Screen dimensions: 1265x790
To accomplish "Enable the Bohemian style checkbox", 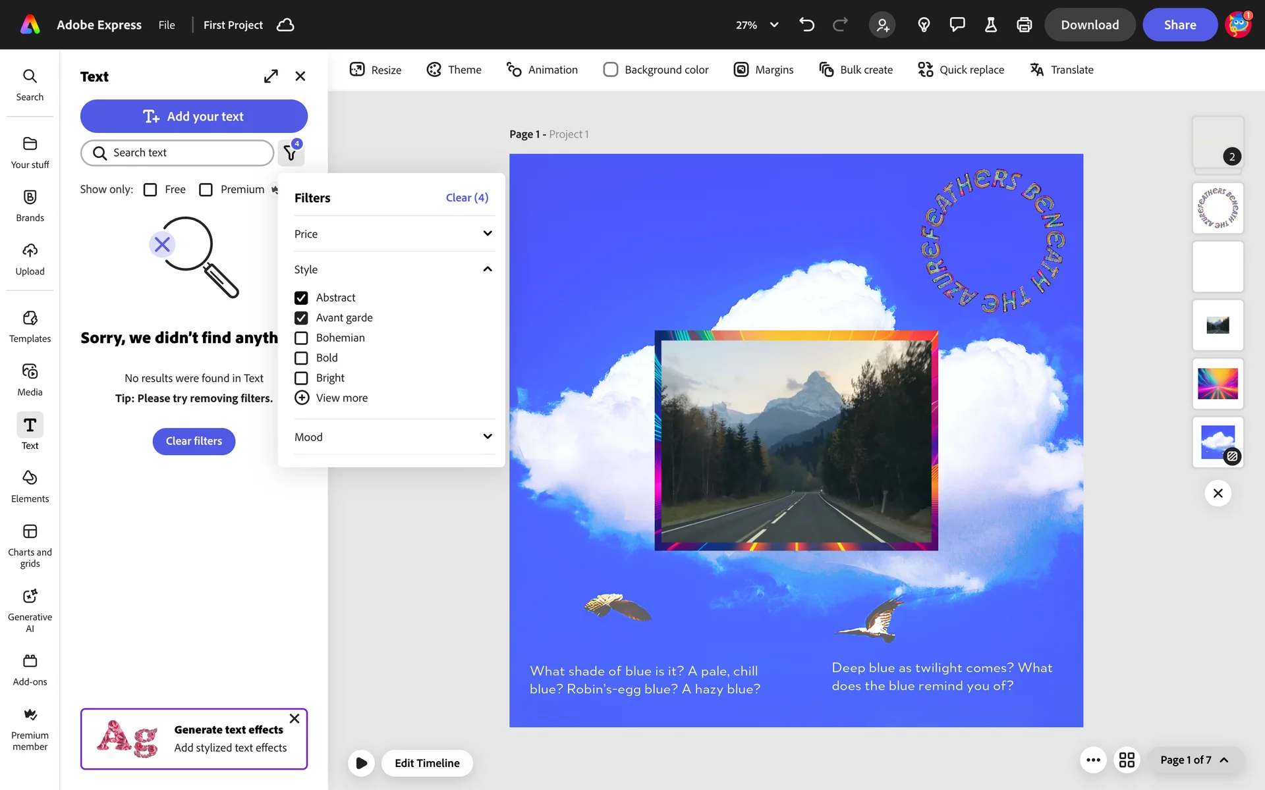I will [301, 338].
